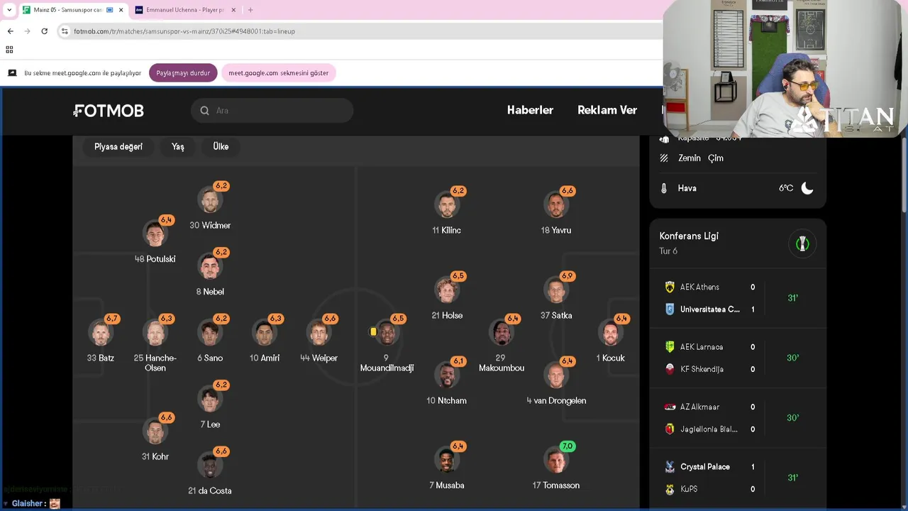The image size is (908, 511).
Task: Open AZ Alkmaar vs Jagiellonia match
Action: (x=738, y=418)
